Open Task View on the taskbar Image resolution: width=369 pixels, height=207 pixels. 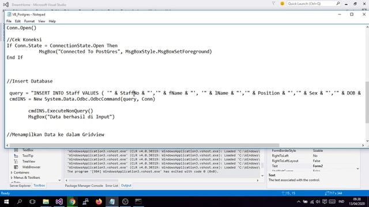(32, 202)
